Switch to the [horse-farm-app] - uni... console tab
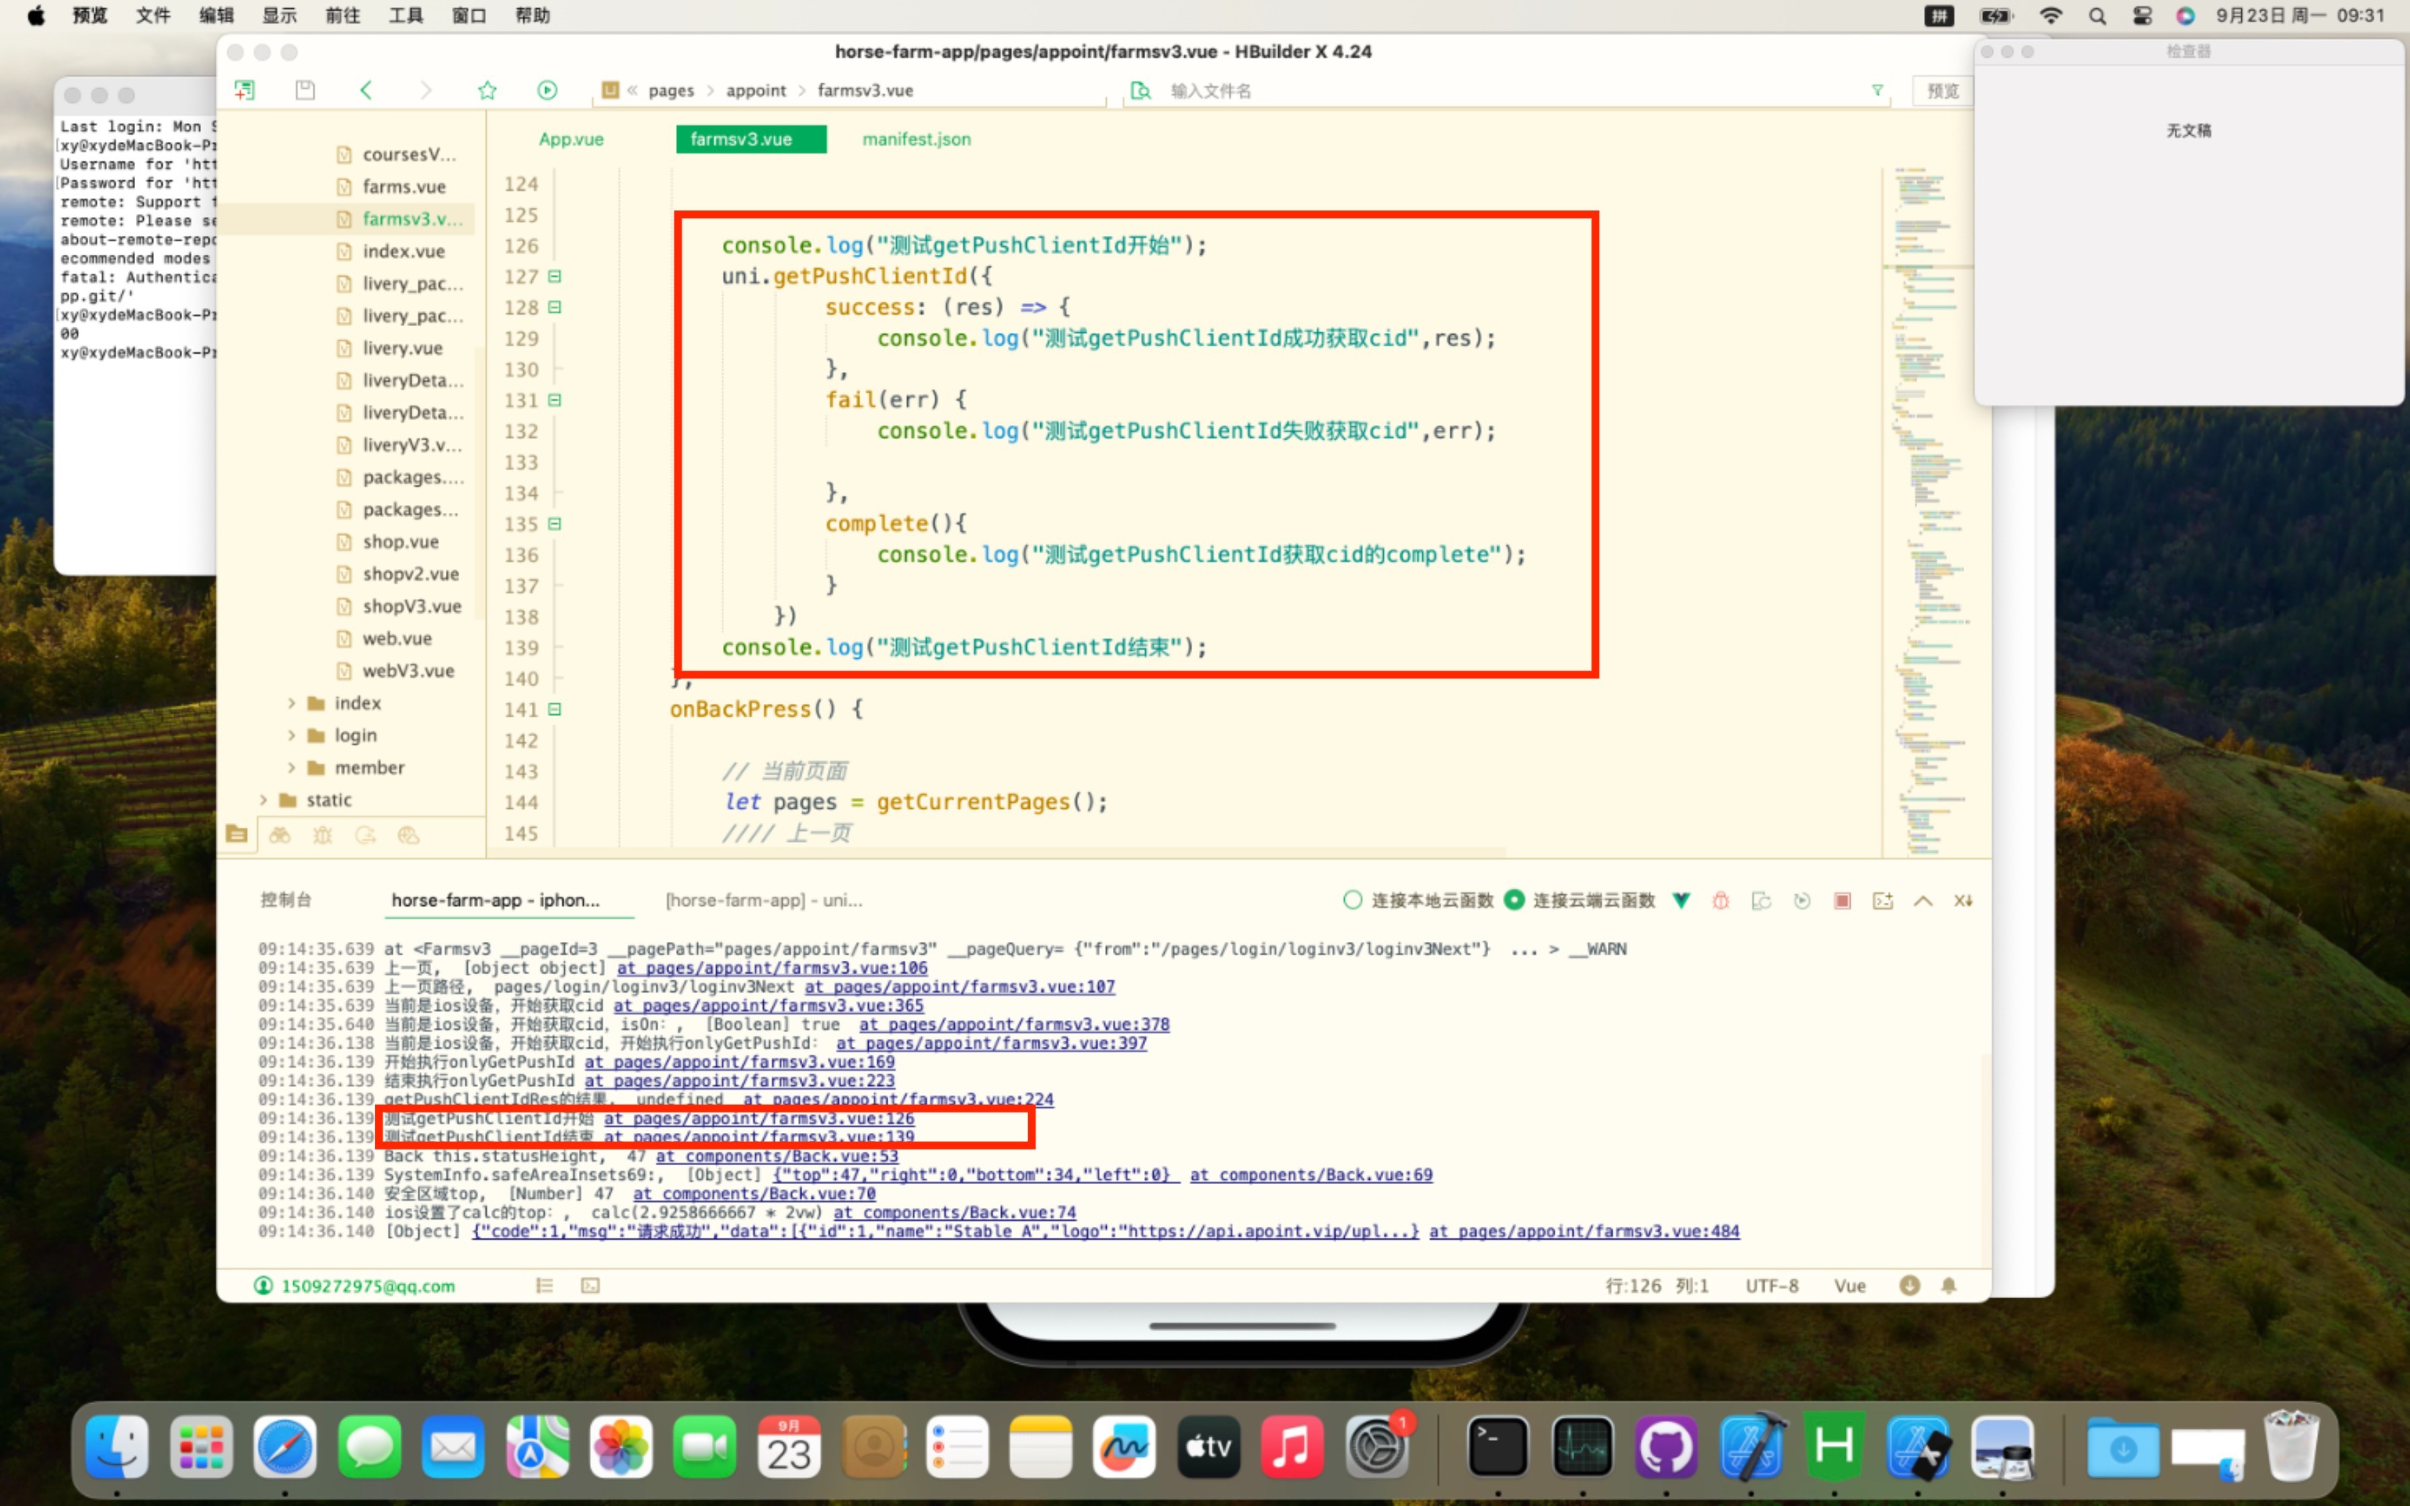 point(764,900)
